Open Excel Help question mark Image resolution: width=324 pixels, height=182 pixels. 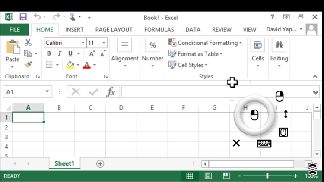pos(272,17)
